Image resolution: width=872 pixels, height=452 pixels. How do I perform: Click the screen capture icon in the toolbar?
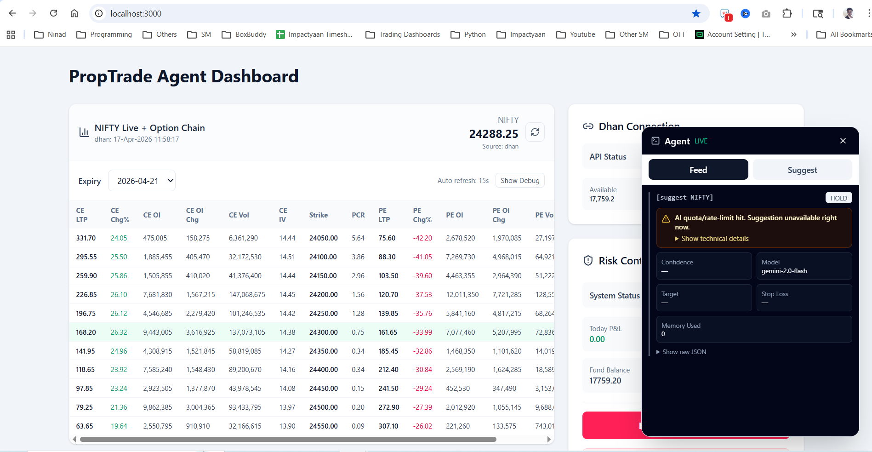[x=765, y=13]
